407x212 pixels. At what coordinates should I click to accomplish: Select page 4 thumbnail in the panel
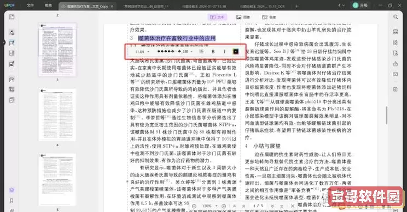click(x=57, y=115)
